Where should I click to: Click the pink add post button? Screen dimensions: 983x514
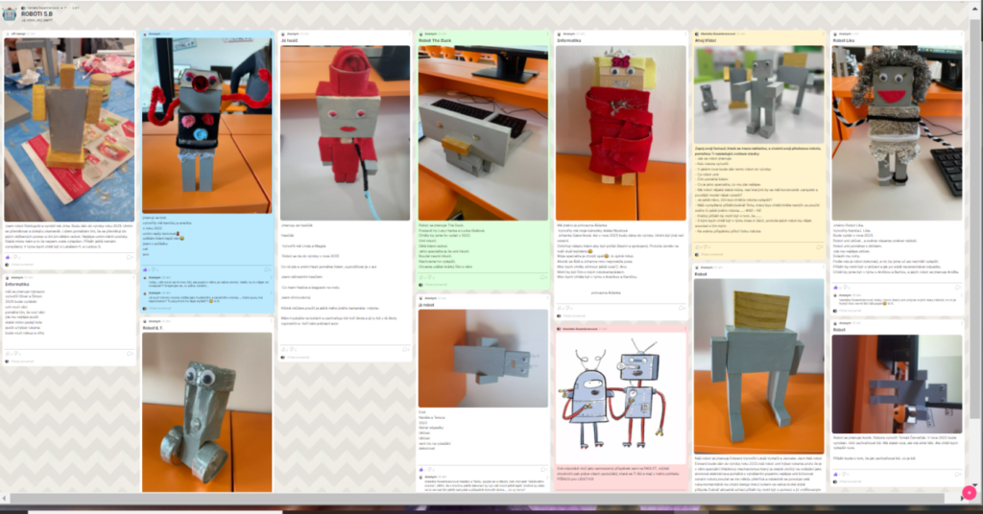click(x=969, y=493)
